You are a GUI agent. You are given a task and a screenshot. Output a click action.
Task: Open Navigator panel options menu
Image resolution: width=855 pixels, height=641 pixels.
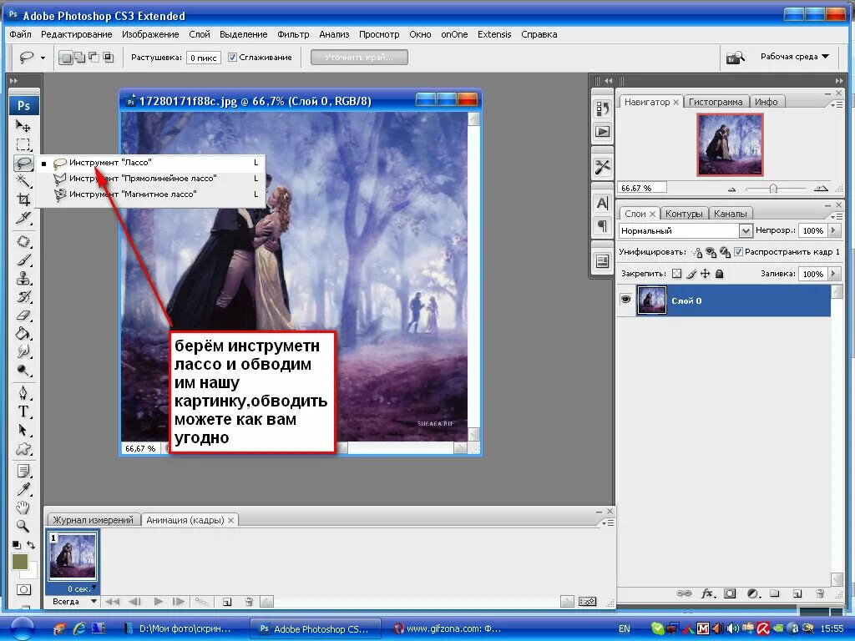click(x=836, y=104)
